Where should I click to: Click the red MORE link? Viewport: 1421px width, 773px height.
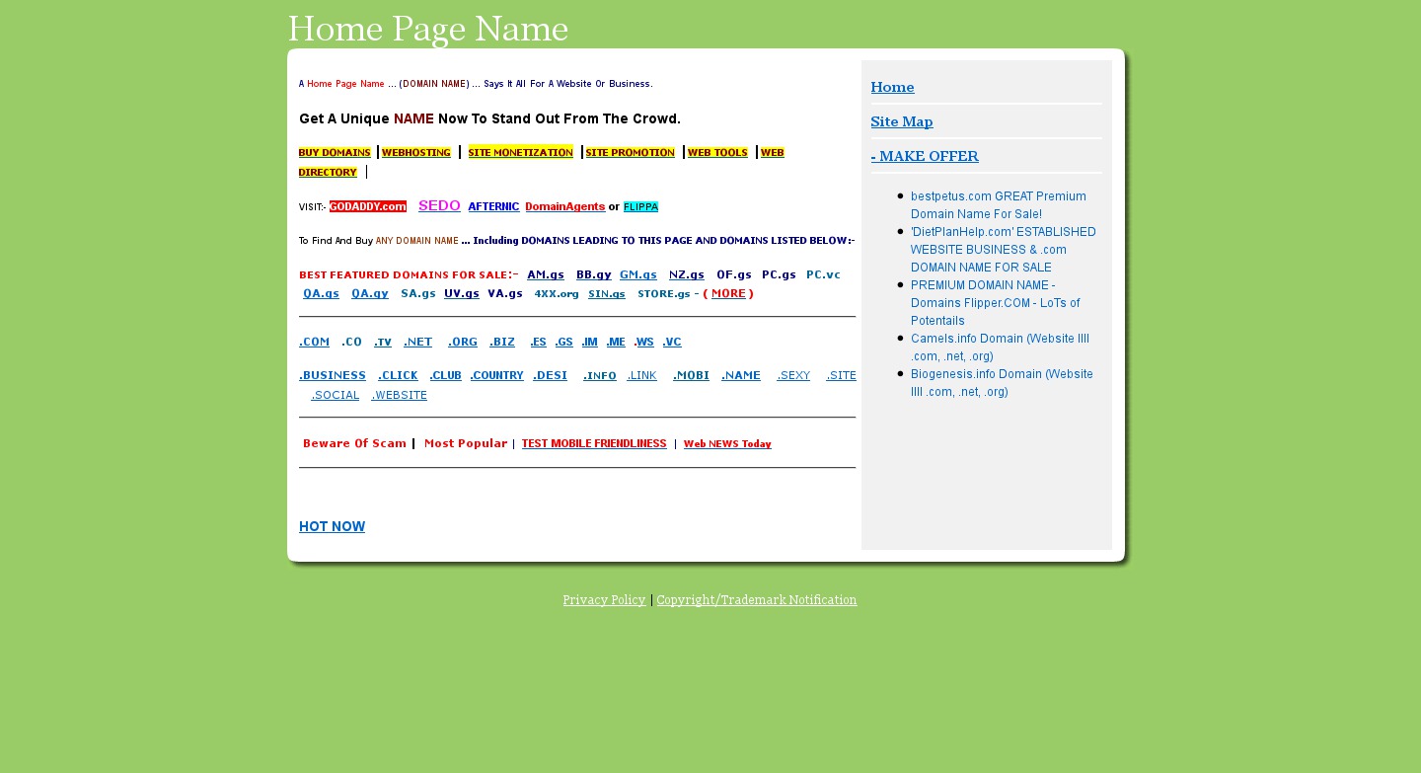click(x=728, y=294)
